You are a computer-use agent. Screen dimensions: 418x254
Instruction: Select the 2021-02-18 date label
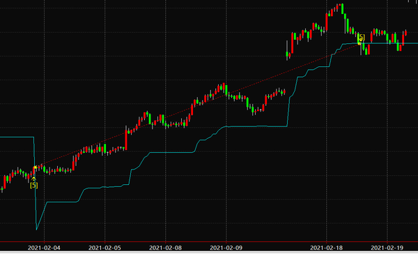pyautogui.click(x=327, y=248)
